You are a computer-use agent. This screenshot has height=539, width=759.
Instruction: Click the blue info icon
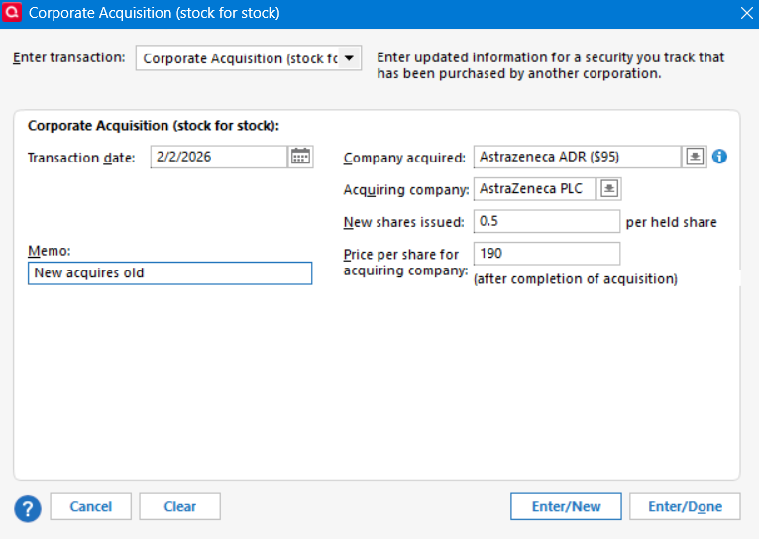point(720,157)
